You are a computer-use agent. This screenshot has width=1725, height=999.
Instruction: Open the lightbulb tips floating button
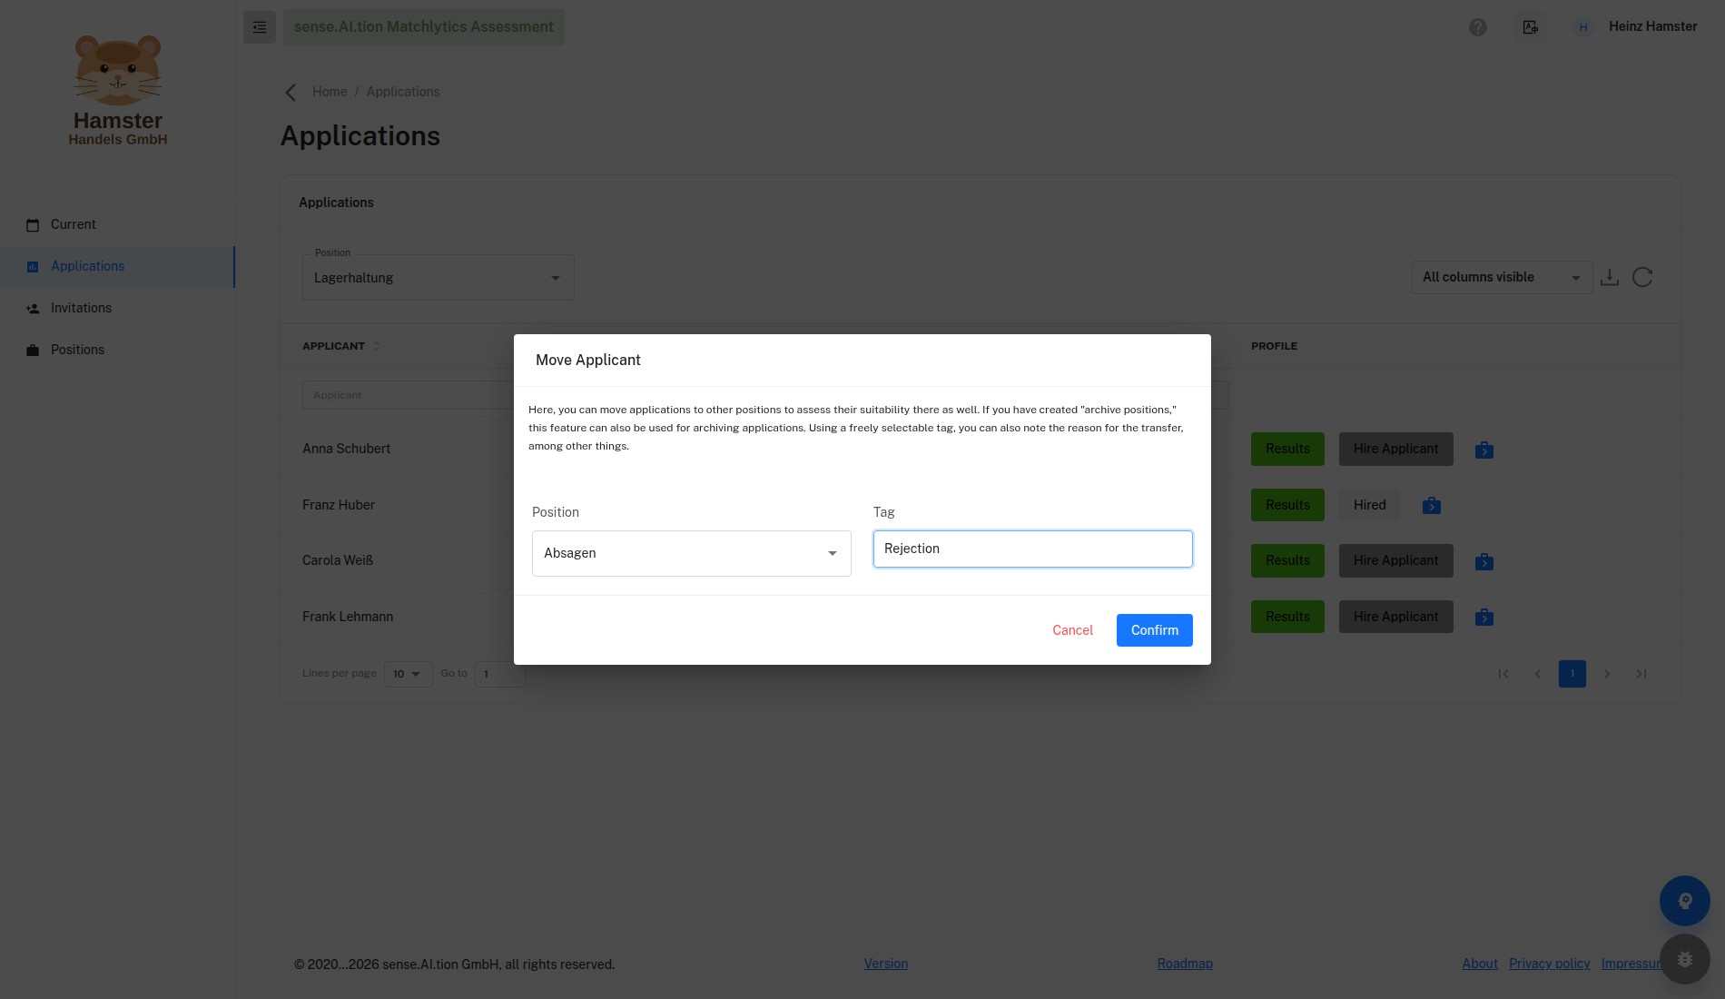[x=1685, y=901]
